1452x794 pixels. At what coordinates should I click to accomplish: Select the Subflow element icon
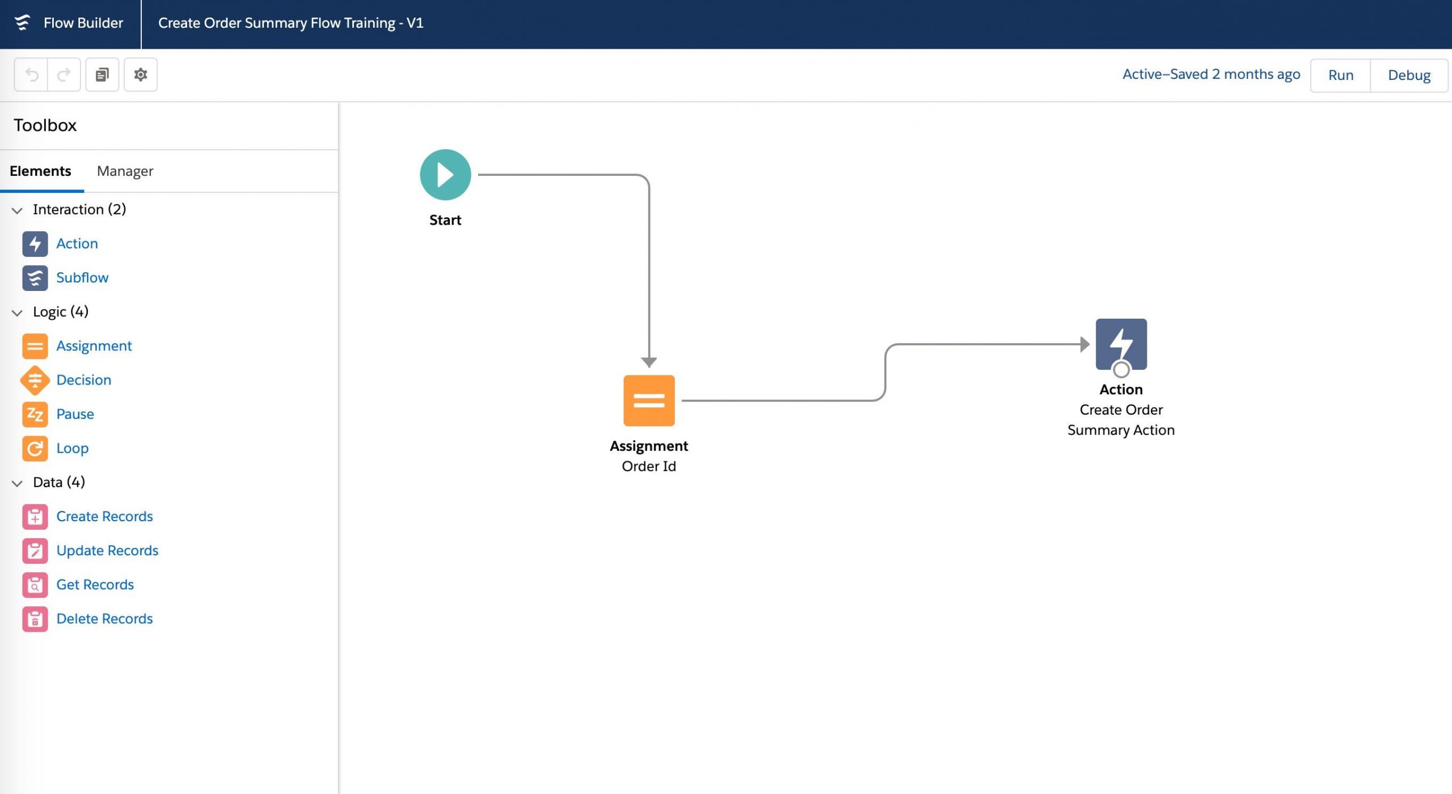click(x=35, y=278)
